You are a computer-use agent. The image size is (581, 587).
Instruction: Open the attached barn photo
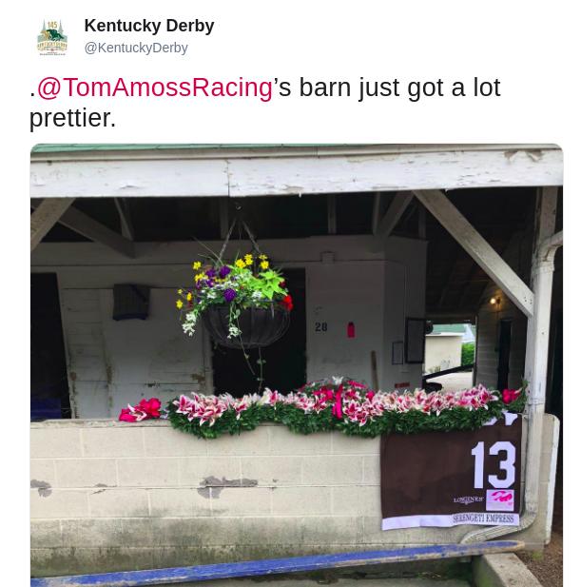(x=297, y=365)
